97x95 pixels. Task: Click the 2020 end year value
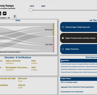(x=33, y=67)
